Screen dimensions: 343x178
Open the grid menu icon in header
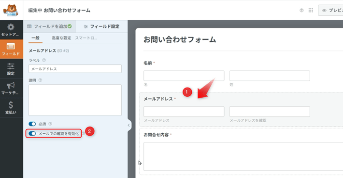[311, 10]
